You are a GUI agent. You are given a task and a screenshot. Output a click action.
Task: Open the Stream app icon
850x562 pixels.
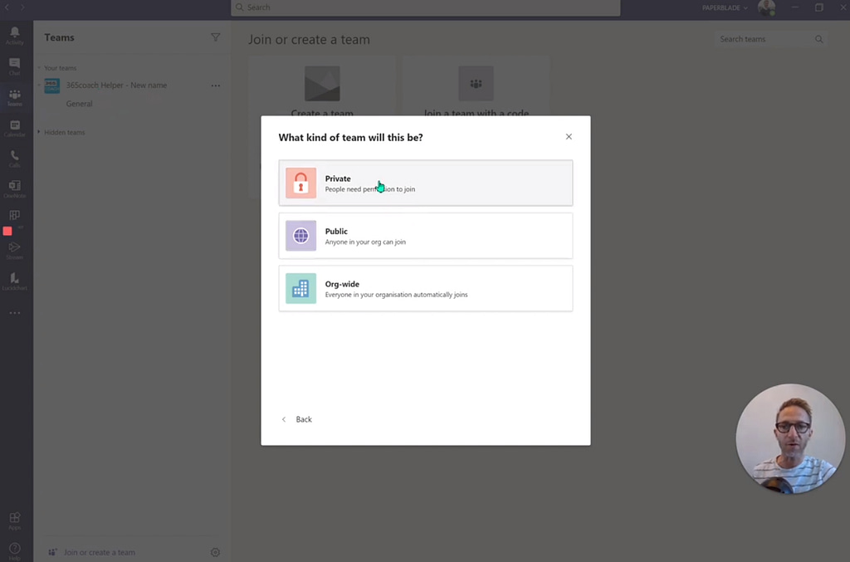tap(15, 249)
